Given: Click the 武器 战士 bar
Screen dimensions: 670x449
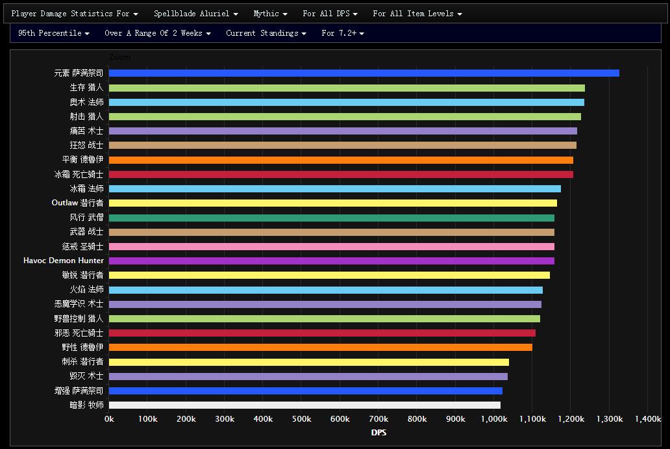Looking at the screenshot, I should point(332,232).
